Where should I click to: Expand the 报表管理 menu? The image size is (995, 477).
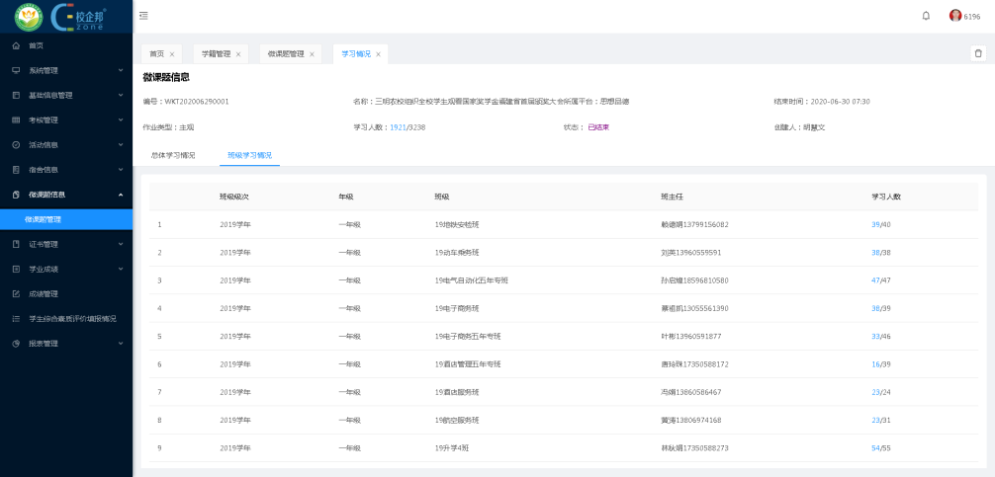click(120, 343)
